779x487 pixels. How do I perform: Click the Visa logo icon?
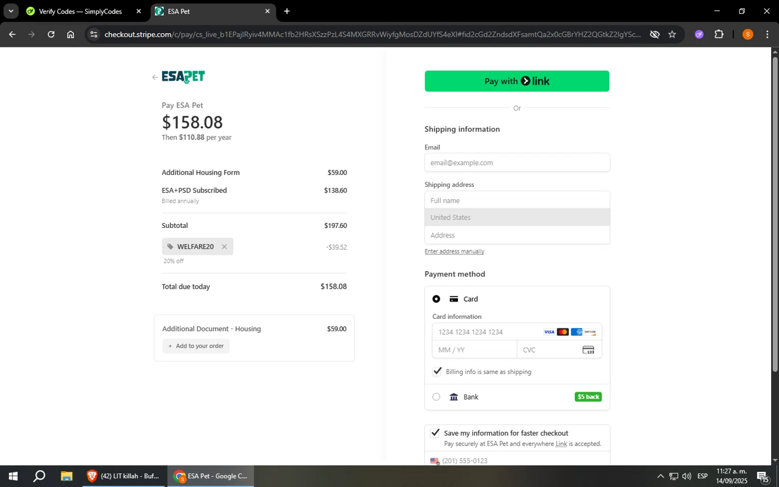549,332
